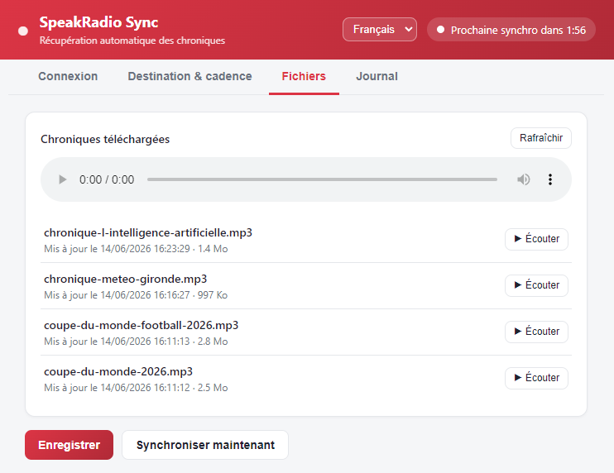Screen dimensions: 614x473
Task: Click the SpeakRadio Sync title
Action: (x=98, y=21)
